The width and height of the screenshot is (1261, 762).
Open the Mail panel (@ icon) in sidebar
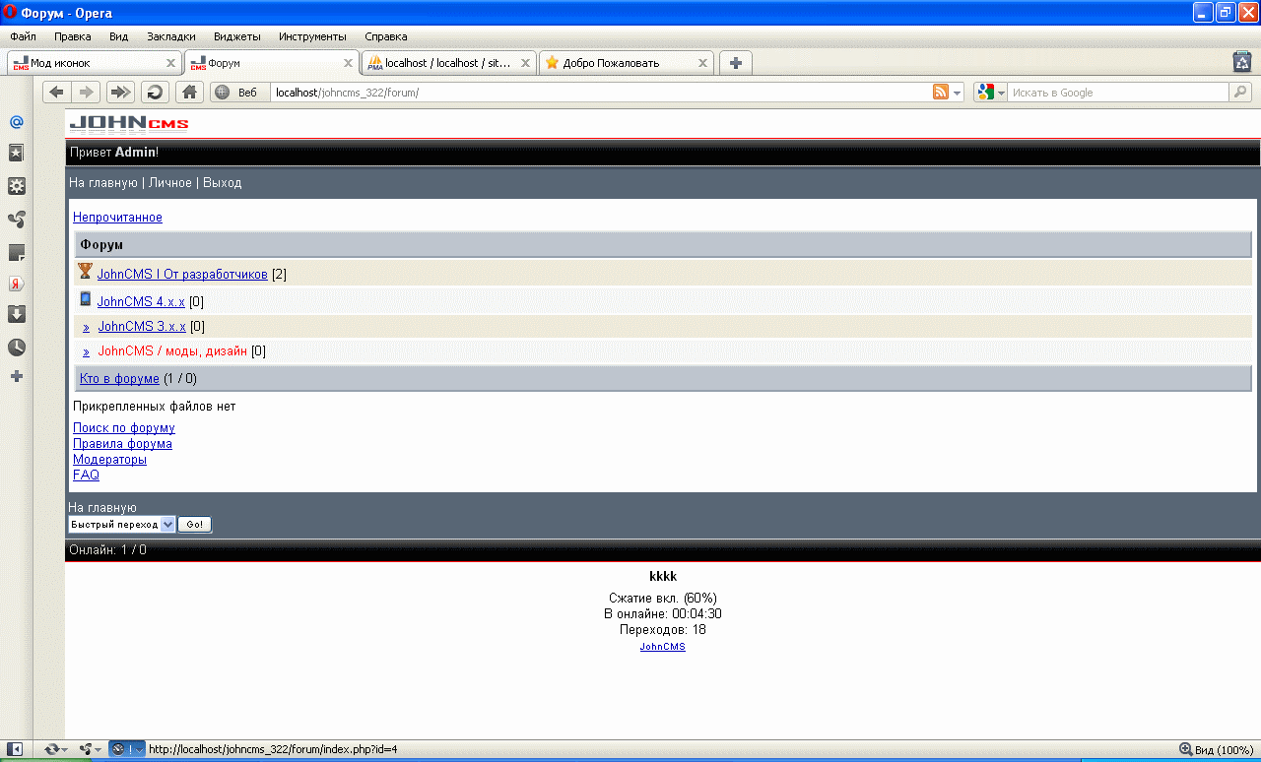point(16,122)
